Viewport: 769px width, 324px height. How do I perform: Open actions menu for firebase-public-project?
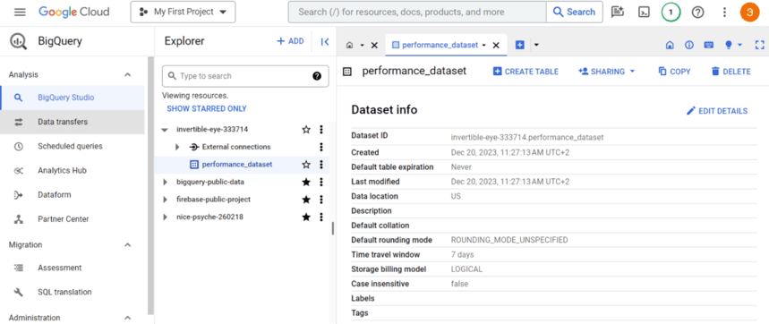tap(321, 200)
